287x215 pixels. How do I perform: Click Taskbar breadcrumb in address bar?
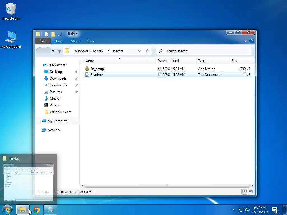(x=118, y=51)
